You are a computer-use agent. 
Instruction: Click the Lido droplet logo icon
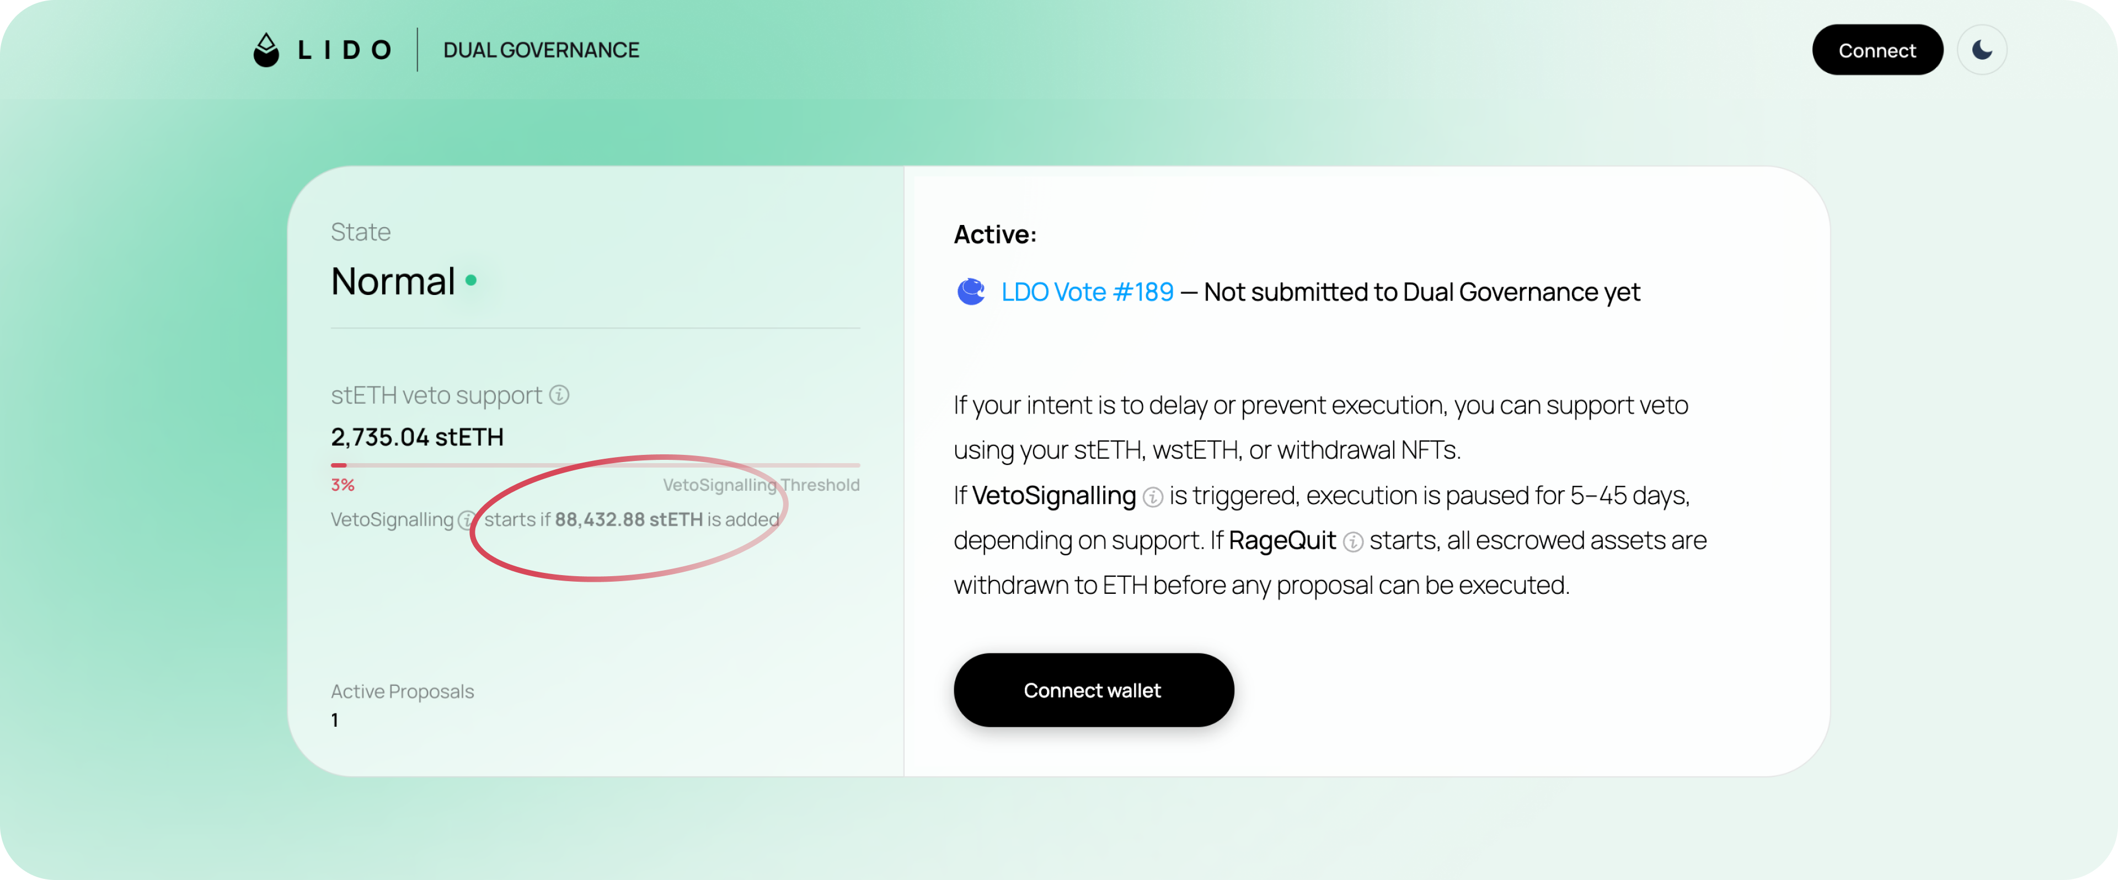point(265,50)
